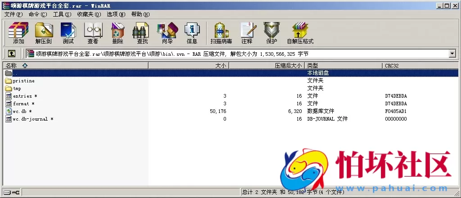Screen dimensions: 461x198
Task: Open the Commands (命令) menu
Action: click(x=38, y=14)
